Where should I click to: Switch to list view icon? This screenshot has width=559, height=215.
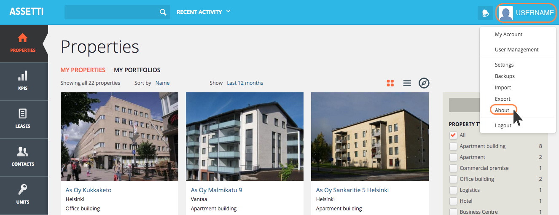point(407,83)
